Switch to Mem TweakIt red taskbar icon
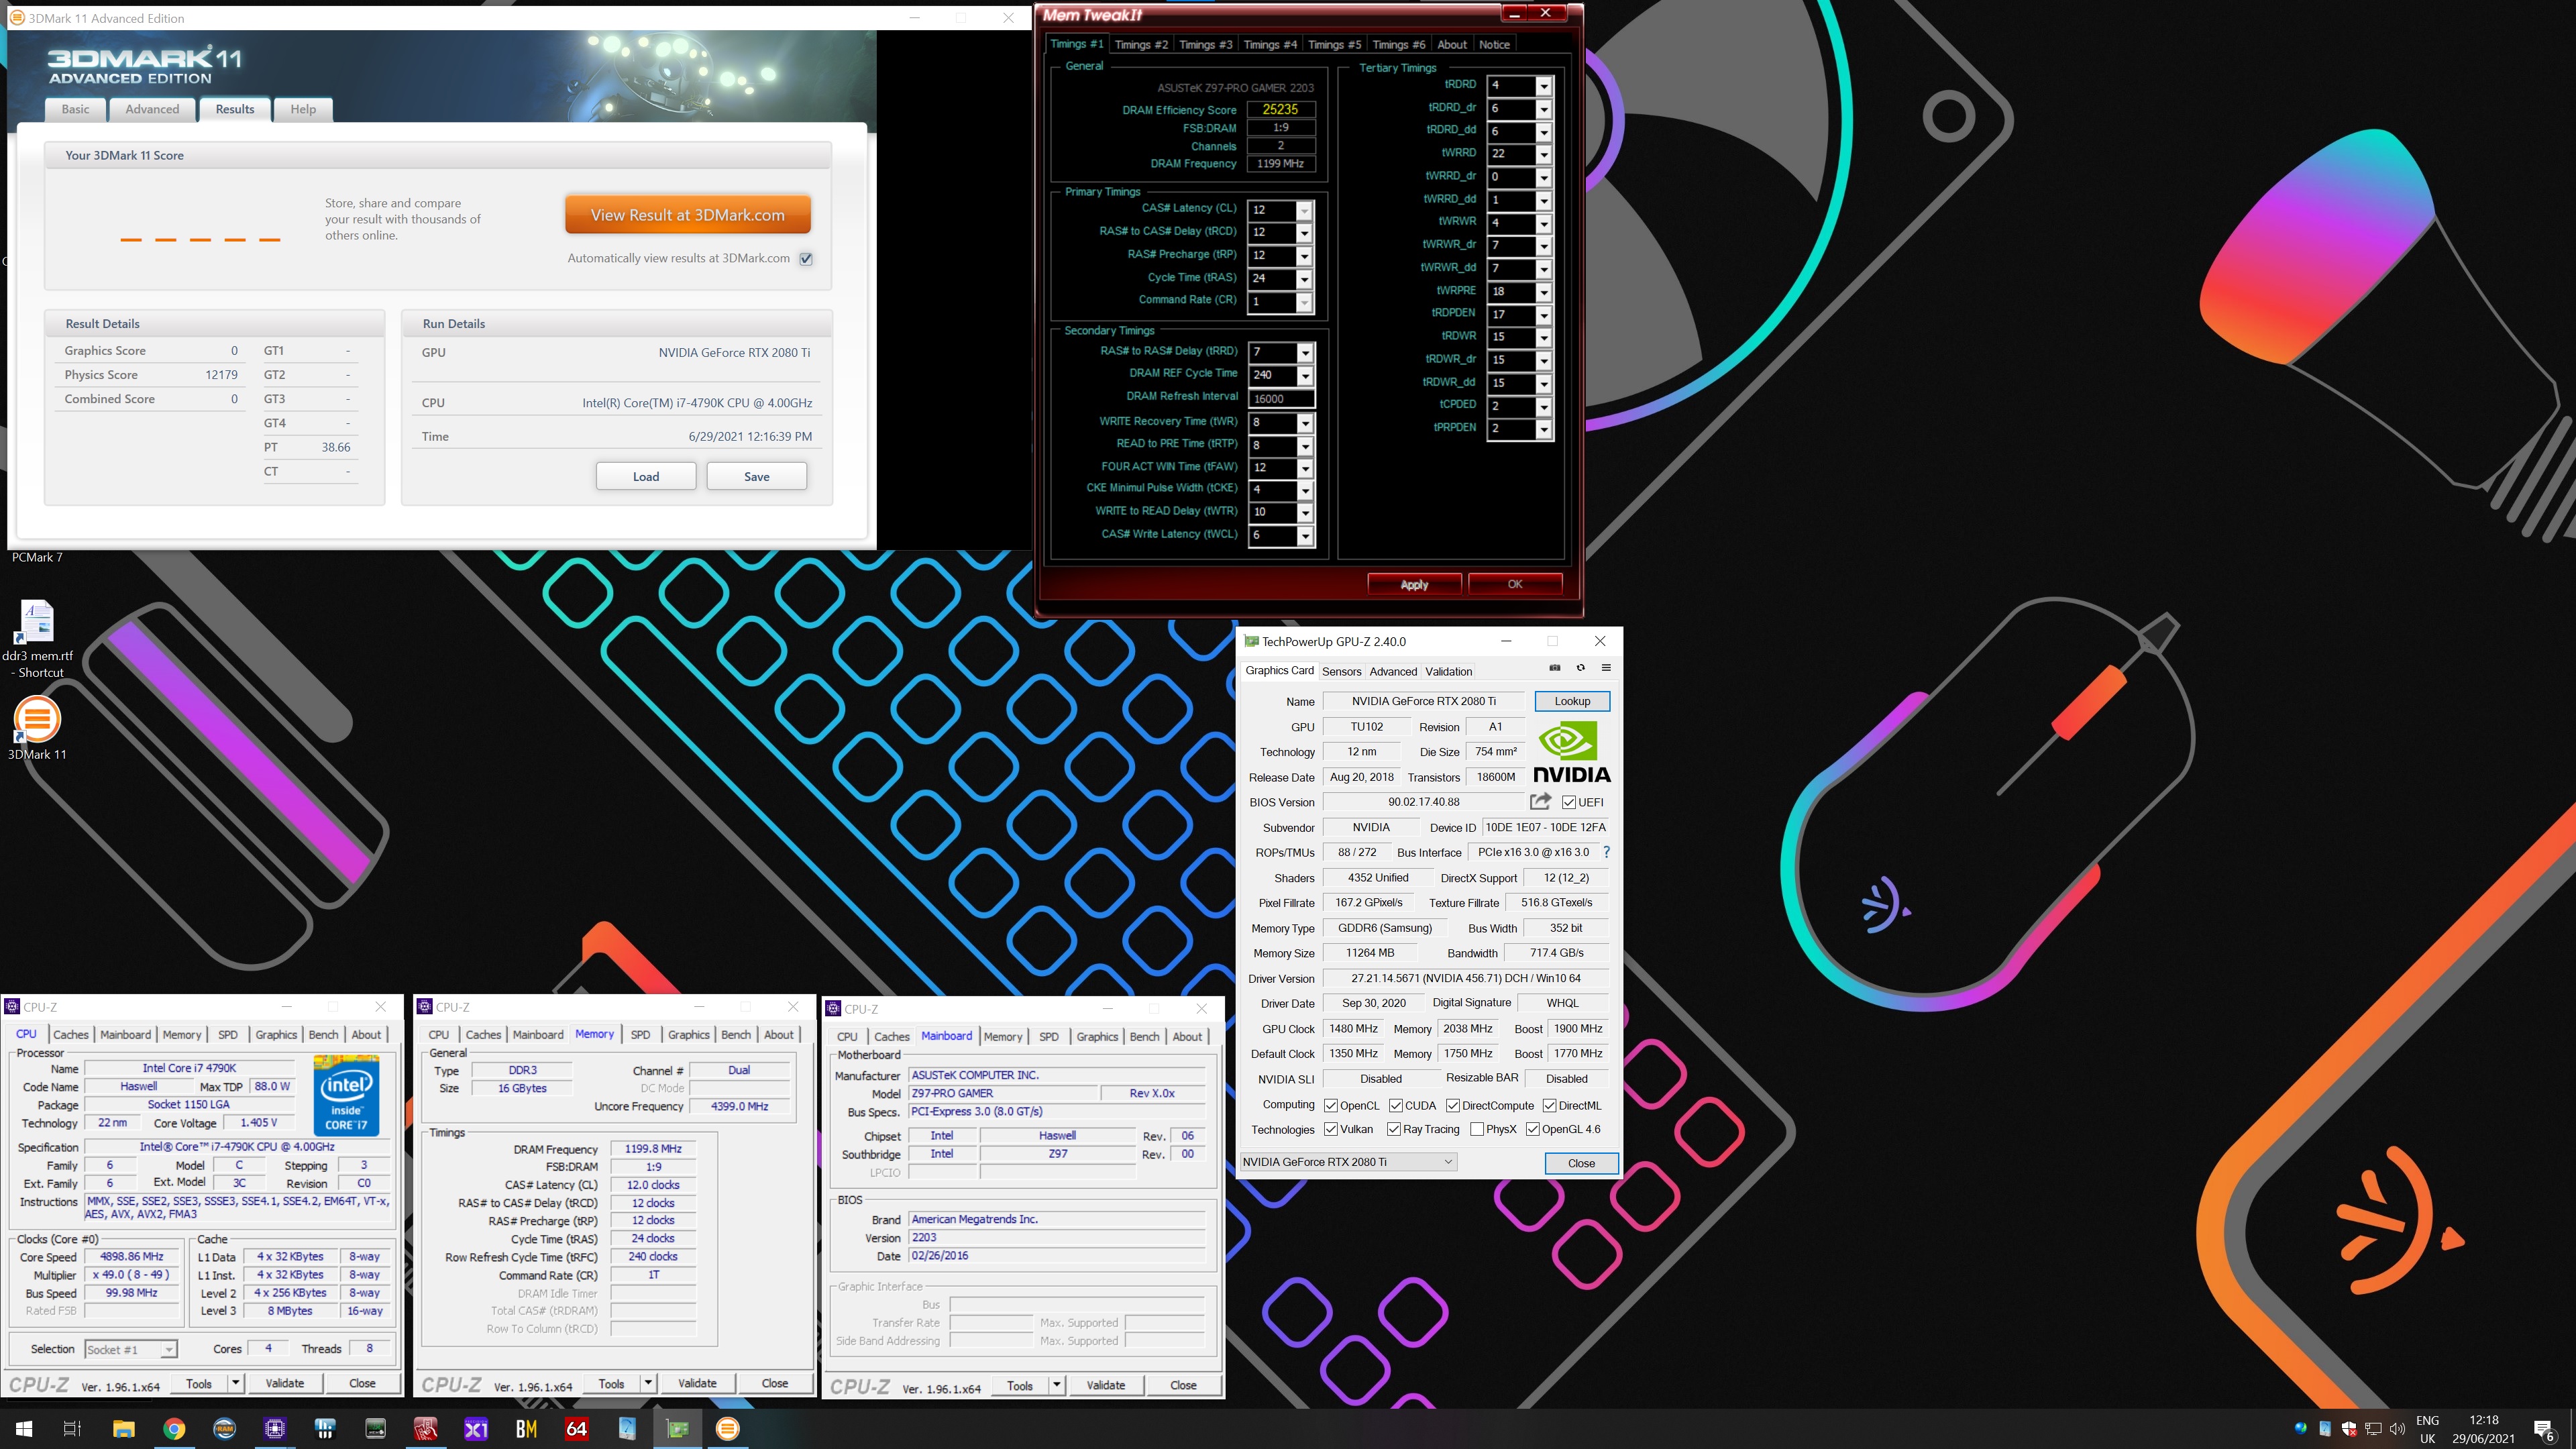The width and height of the screenshot is (2576, 1449). [x=426, y=1428]
